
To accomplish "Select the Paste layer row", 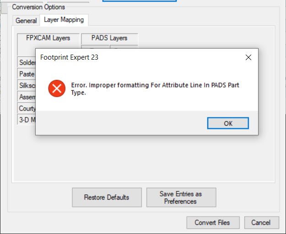I will pyautogui.click(x=27, y=74).
